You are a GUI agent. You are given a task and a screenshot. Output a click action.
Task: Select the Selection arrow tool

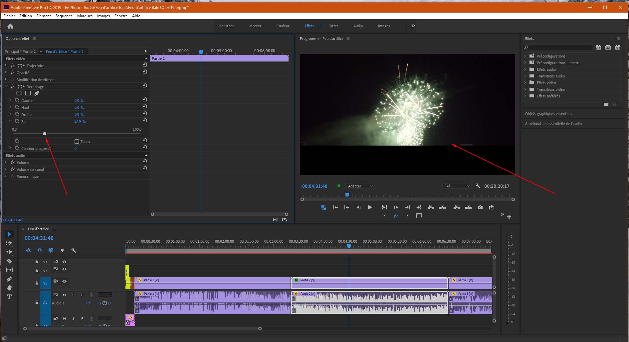[9, 234]
